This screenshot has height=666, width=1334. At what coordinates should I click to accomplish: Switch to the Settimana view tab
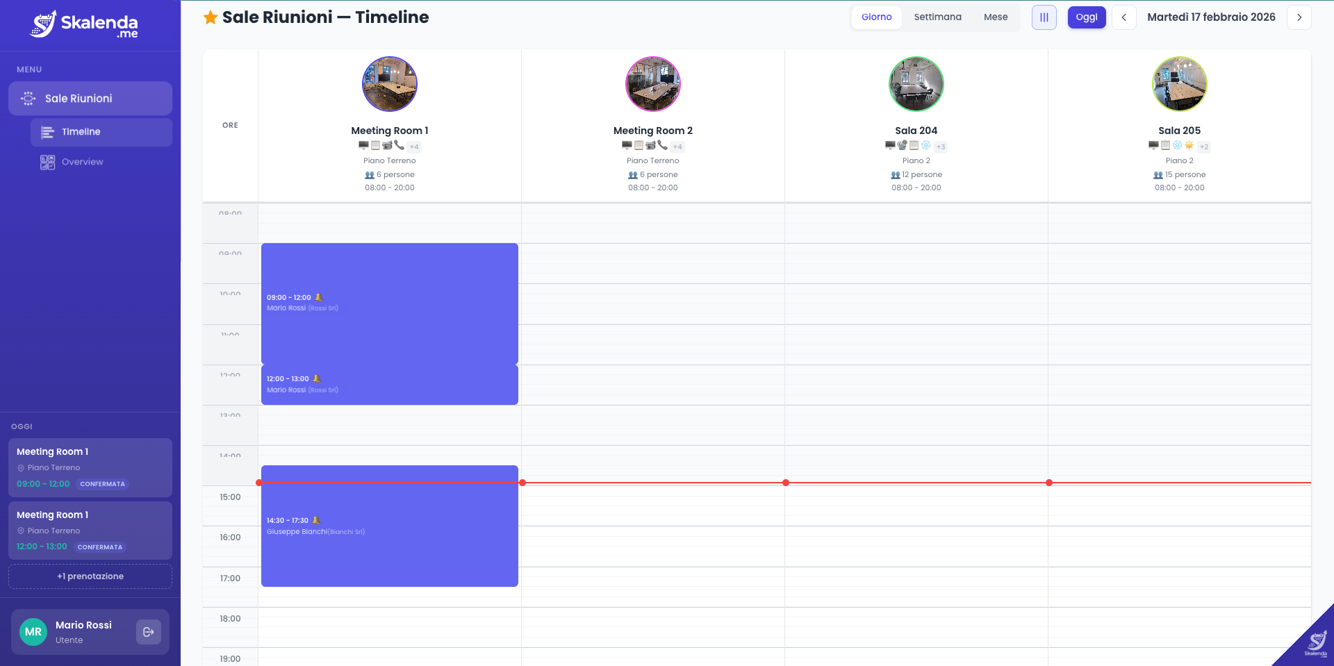coord(937,17)
